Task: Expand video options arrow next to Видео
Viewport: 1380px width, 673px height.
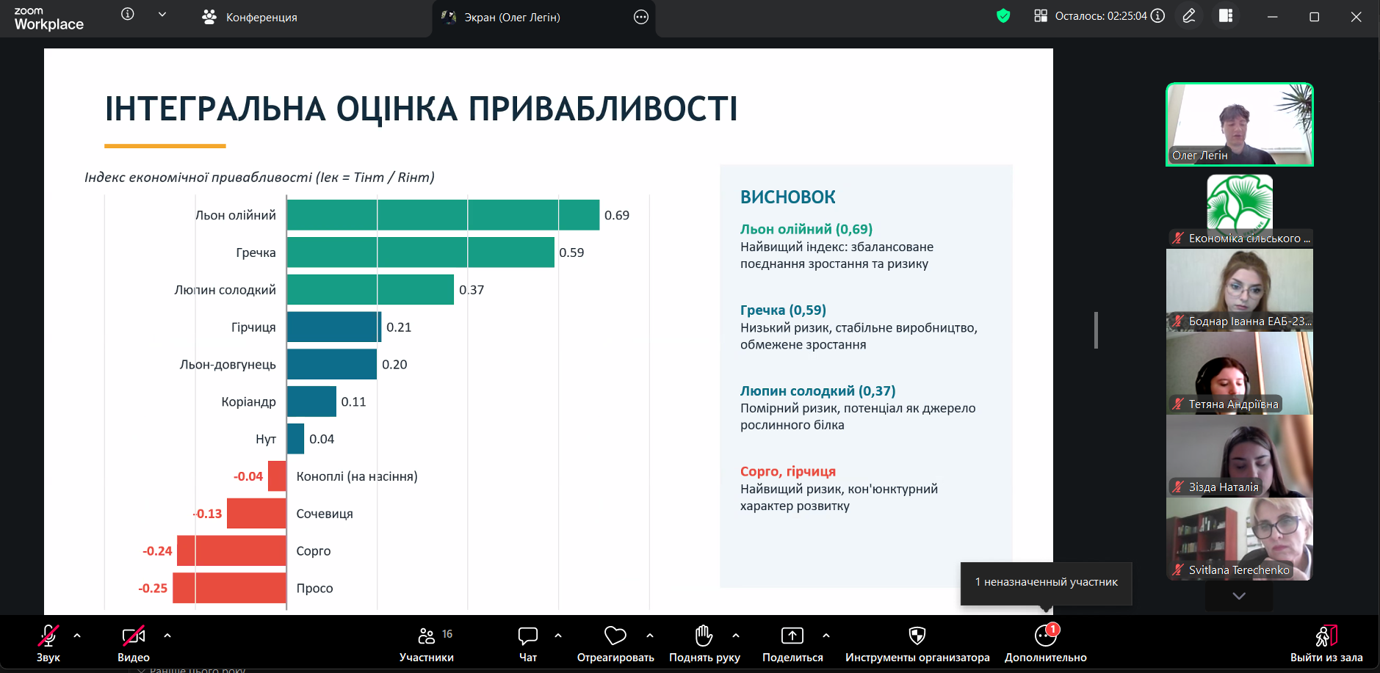Action: click(167, 636)
